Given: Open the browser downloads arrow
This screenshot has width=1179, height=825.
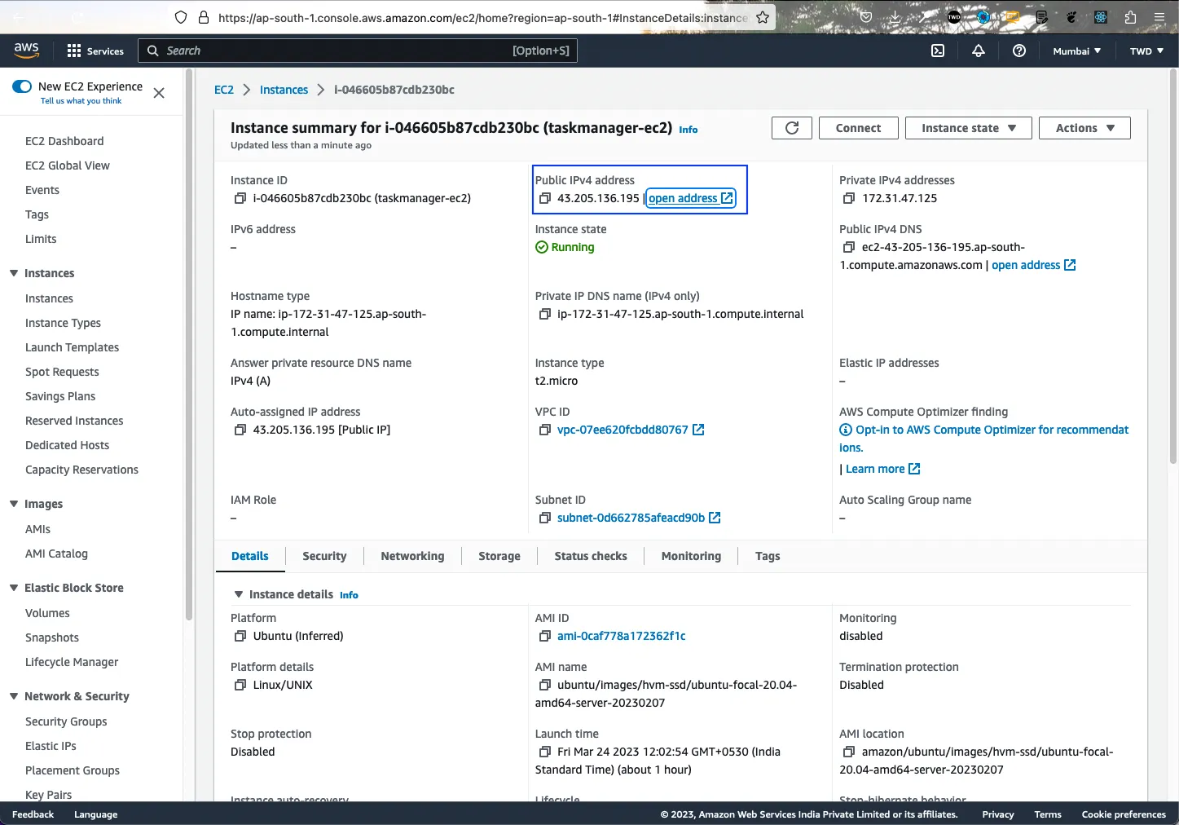Looking at the screenshot, I should pos(895,17).
